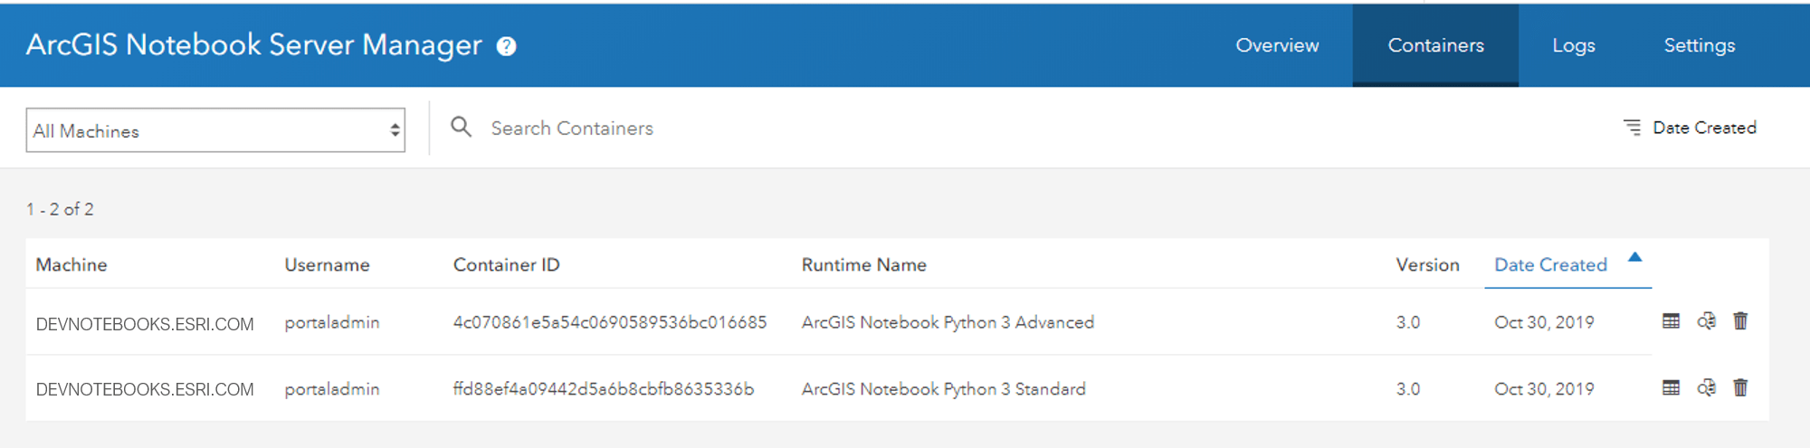Screen dimensions: 1810x448
Task: Click the search magnifier icon
Action: pos(462,127)
